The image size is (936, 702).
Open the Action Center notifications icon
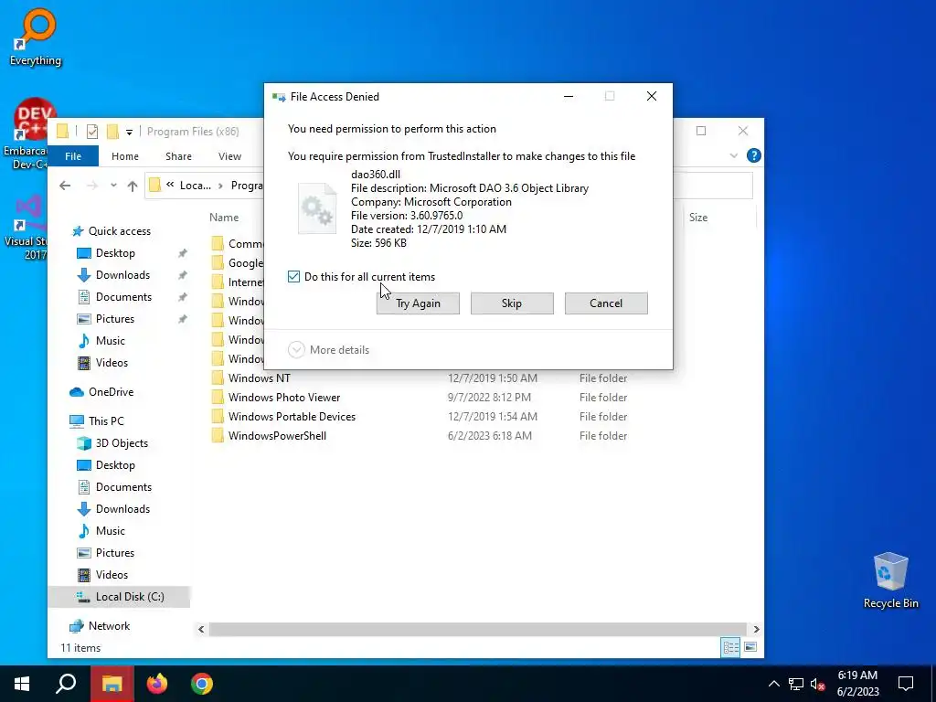tap(906, 684)
